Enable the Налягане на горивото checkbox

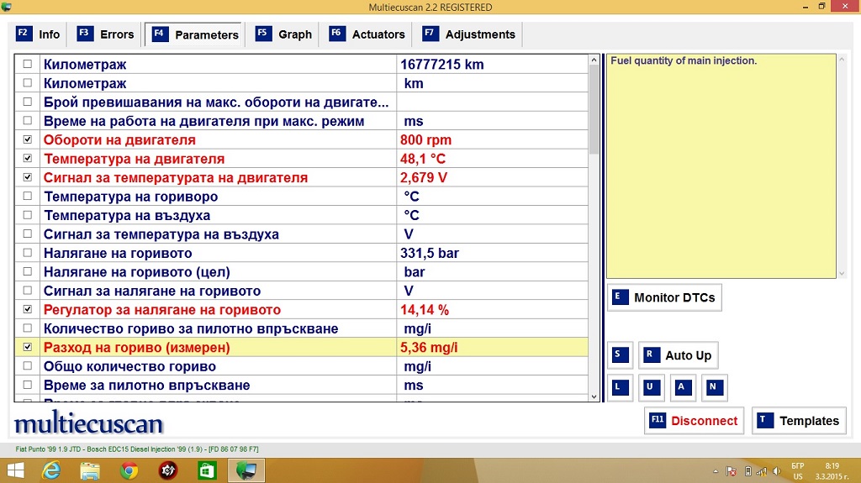pyautogui.click(x=28, y=253)
